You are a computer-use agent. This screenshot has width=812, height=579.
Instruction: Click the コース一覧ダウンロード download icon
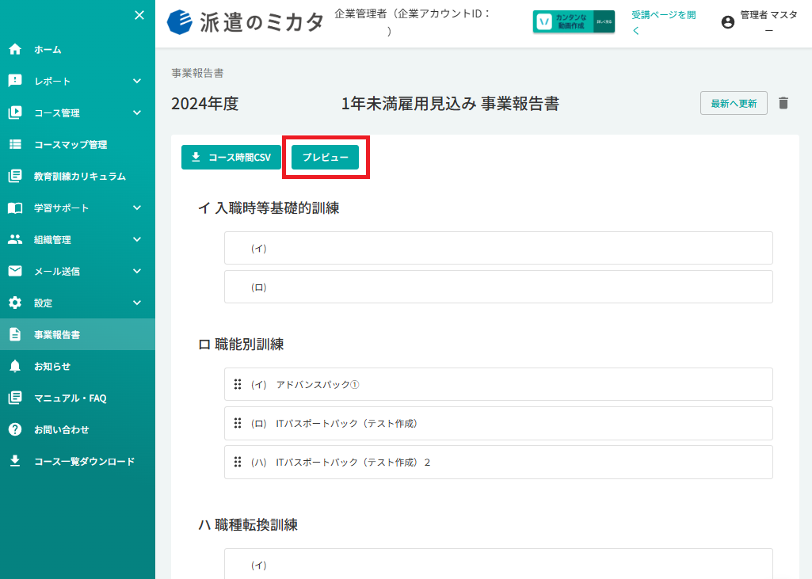click(15, 461)
